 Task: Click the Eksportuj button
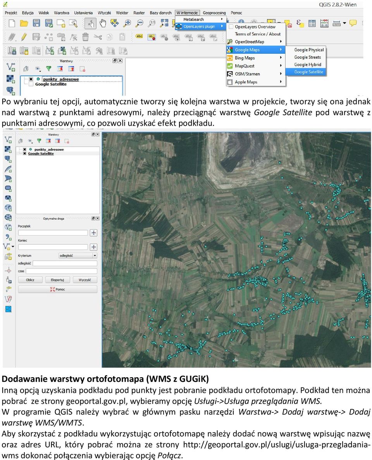click(x=57, y=280)
